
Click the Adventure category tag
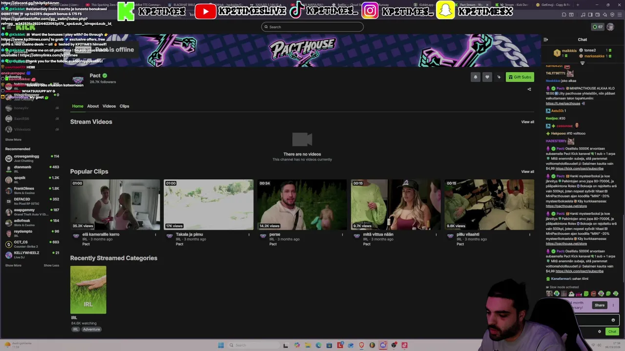[91, 330]
